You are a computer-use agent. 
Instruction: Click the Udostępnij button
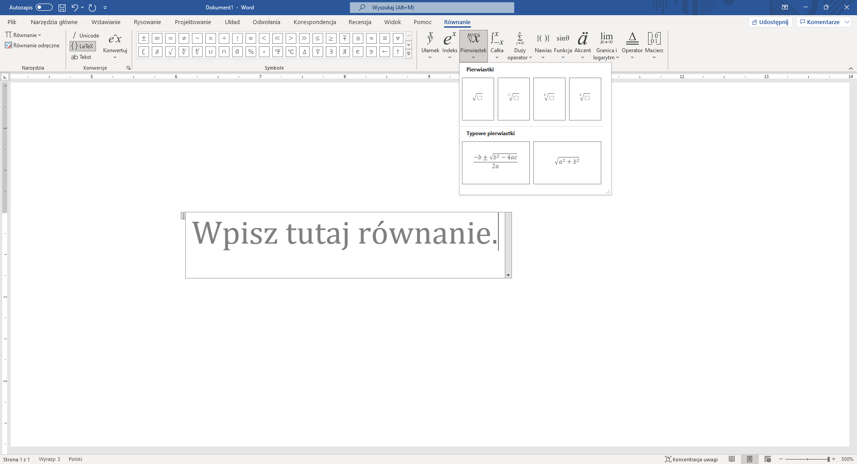(770, 21)
